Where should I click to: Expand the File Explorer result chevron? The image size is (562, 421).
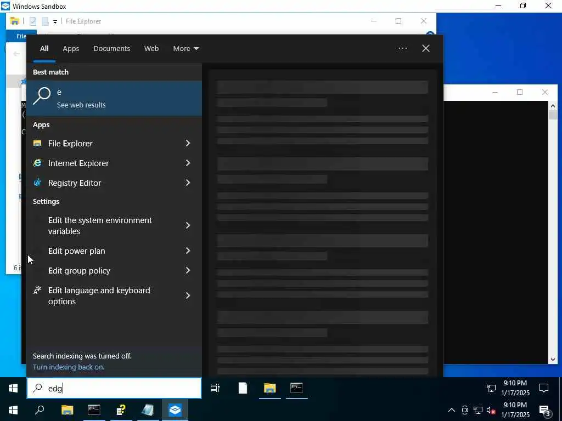point(188,143)
